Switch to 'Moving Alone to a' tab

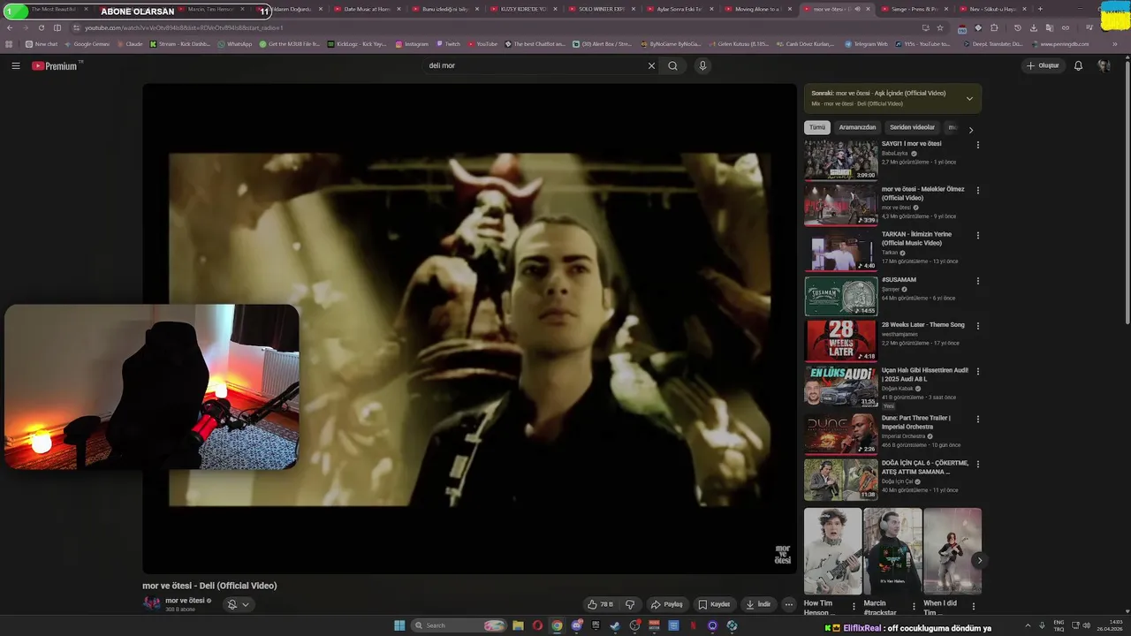coord(757,9)
